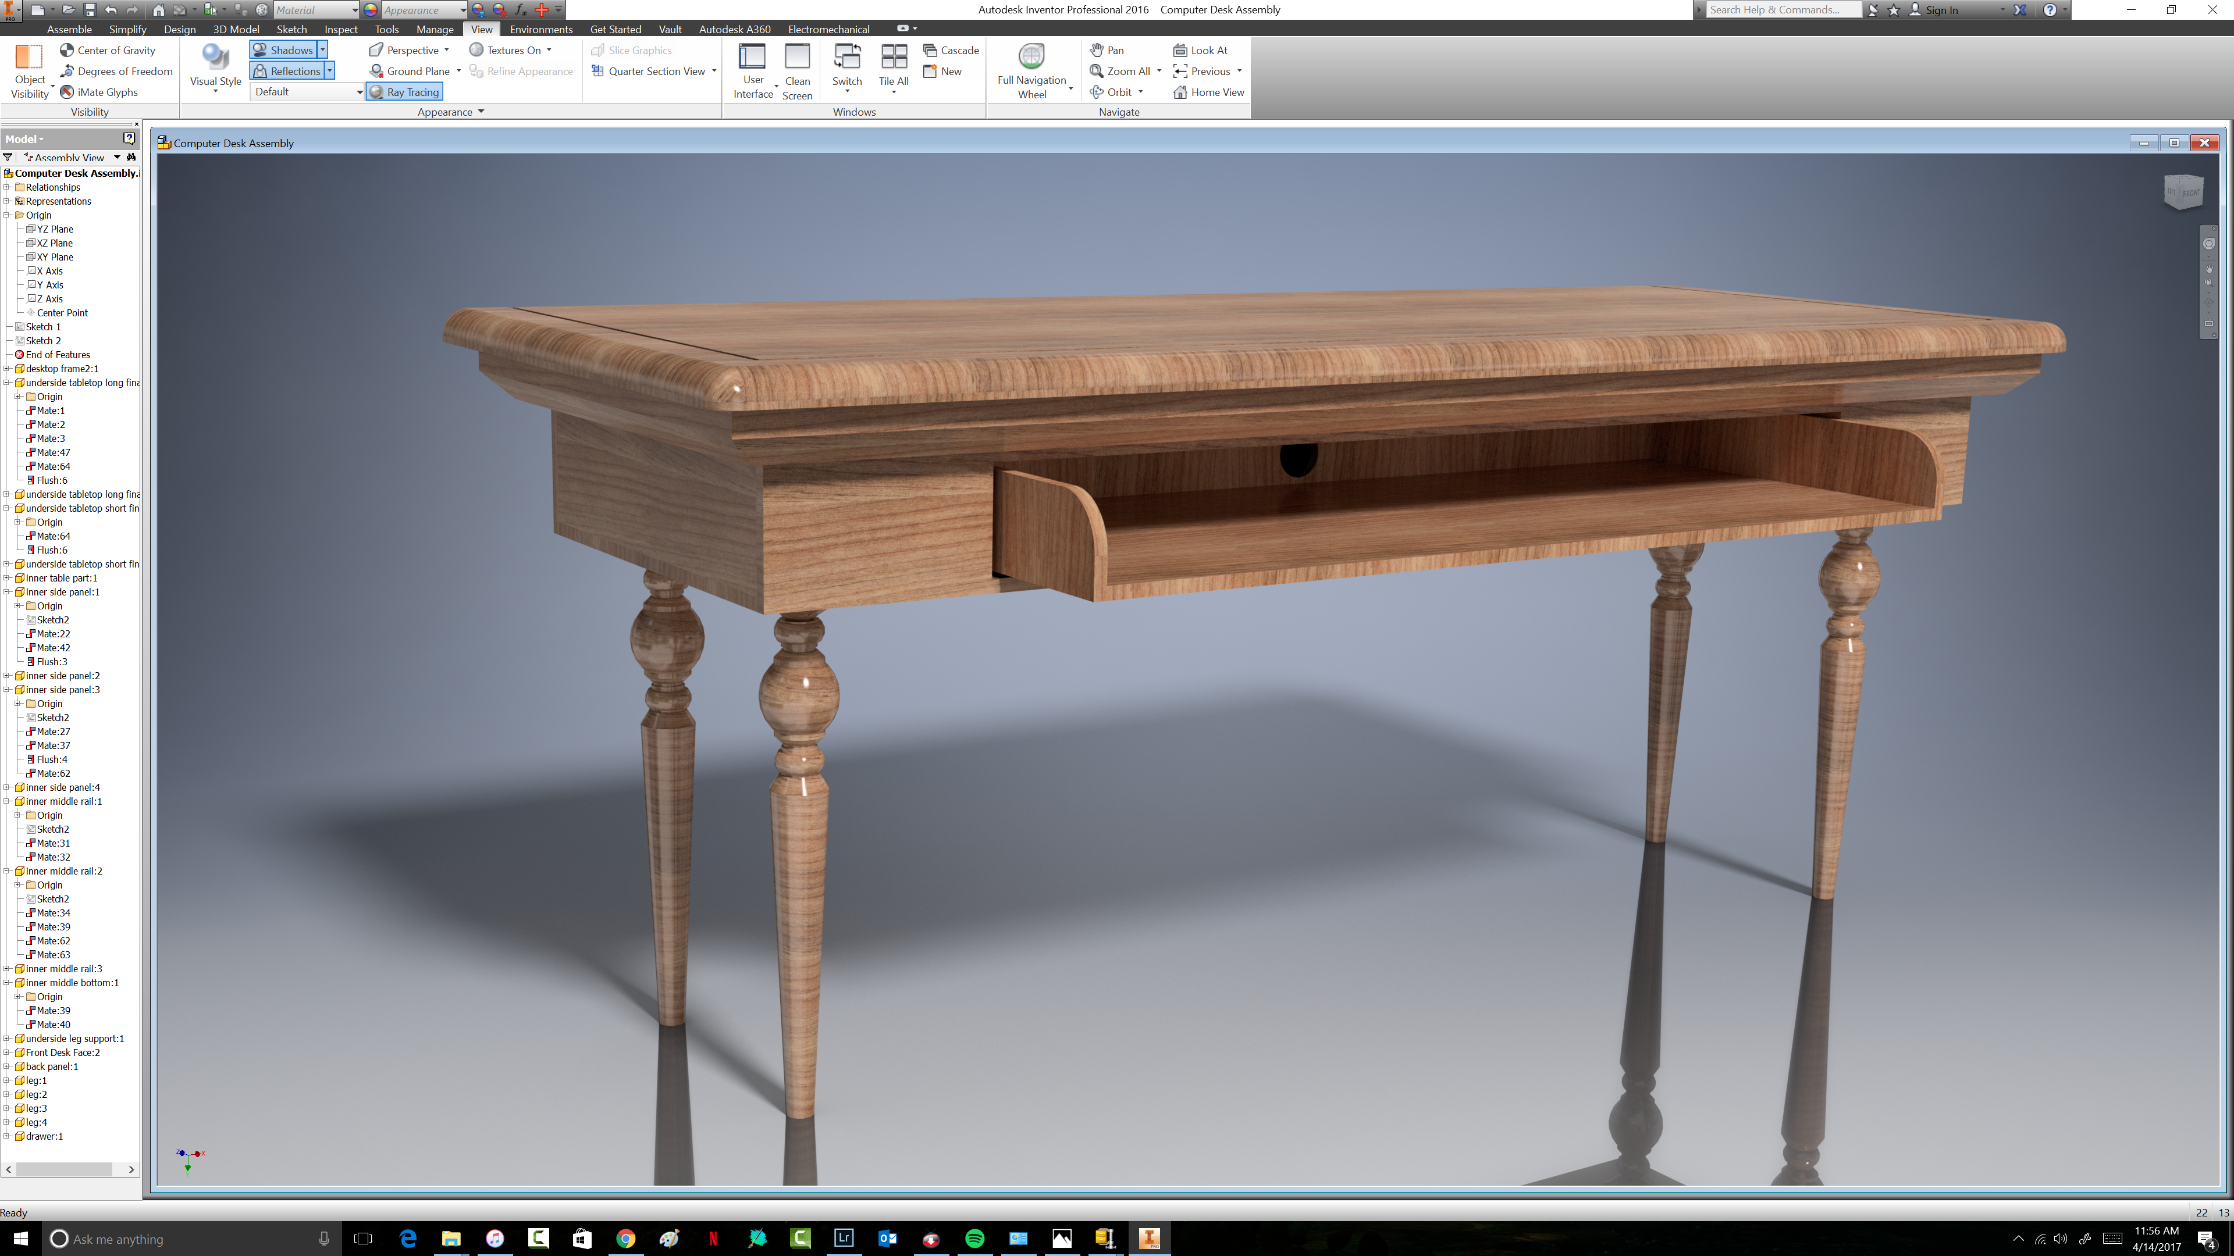
Task: Click the Quarter Section View icon
Action: (597, 71)
